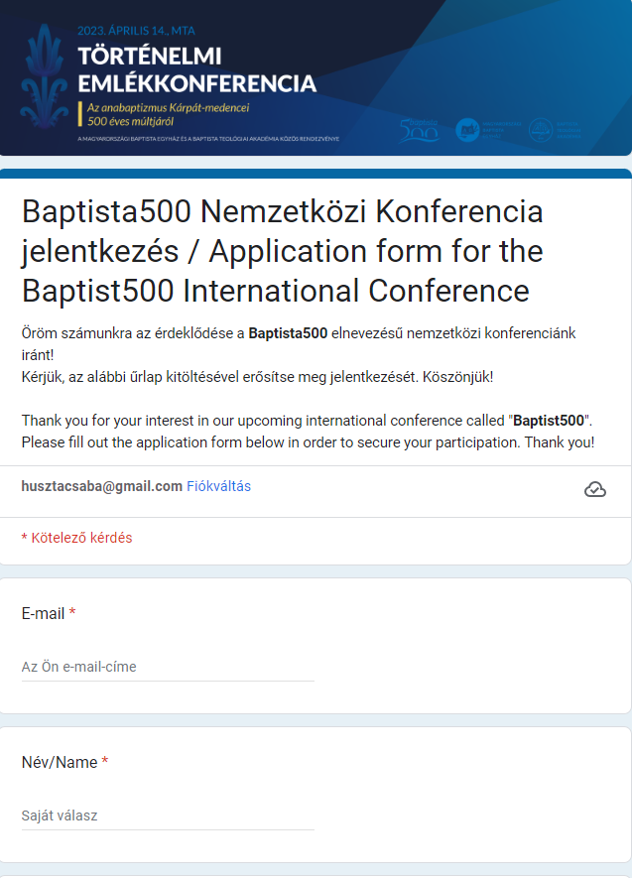This screenshot has width=632, height=878.
Task: Click the yellow vertical bar beside the banner subtitle
Action: 80,114
